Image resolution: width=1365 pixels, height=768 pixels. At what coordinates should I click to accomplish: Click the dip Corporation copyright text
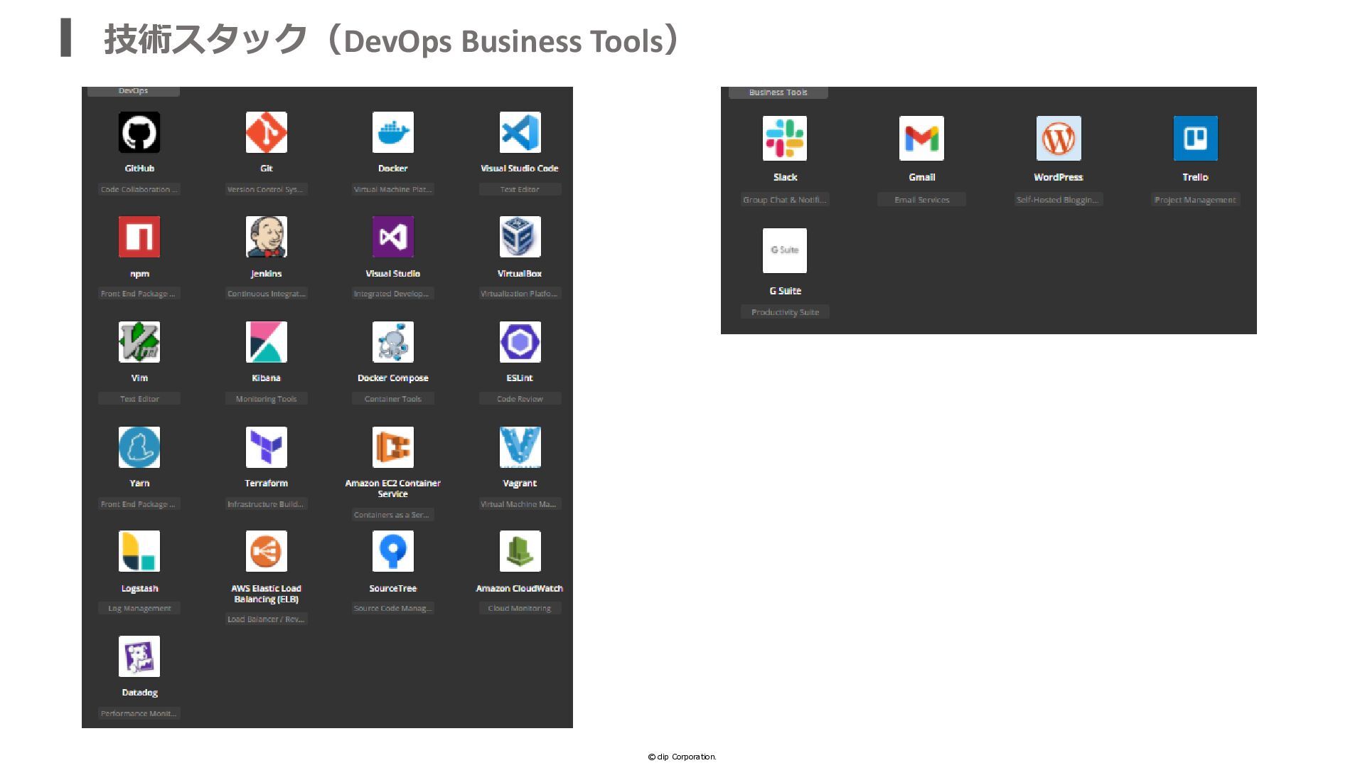(682, 757)
